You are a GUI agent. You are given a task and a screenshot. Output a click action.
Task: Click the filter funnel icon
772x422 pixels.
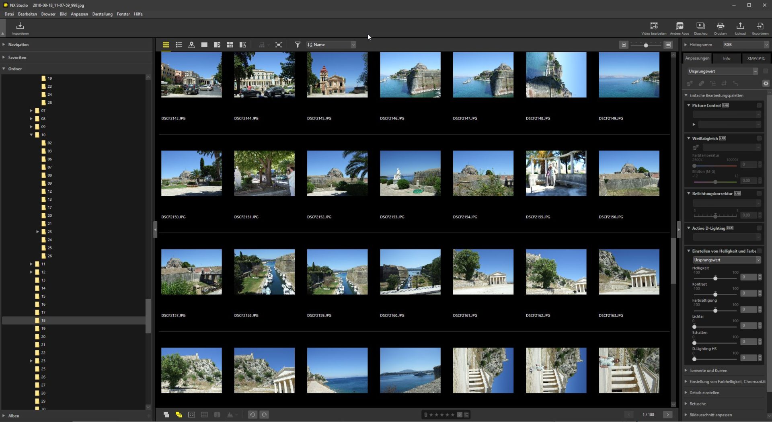point(298,45)
